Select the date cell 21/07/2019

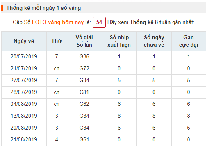(x=24, y=68)
